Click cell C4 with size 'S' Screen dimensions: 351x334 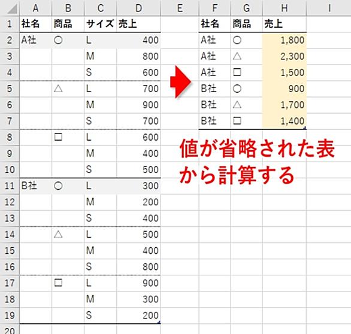coord(101,72)
